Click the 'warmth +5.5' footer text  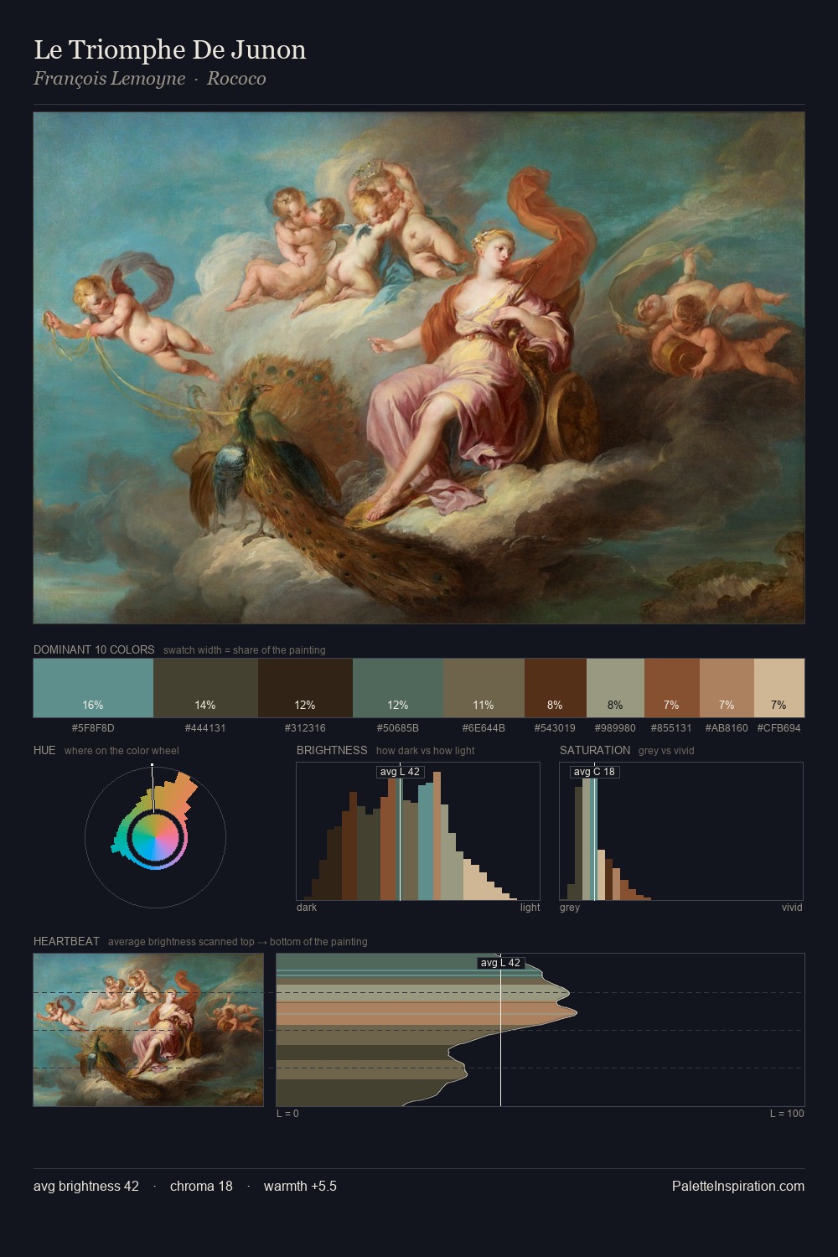click(300, 1187)
